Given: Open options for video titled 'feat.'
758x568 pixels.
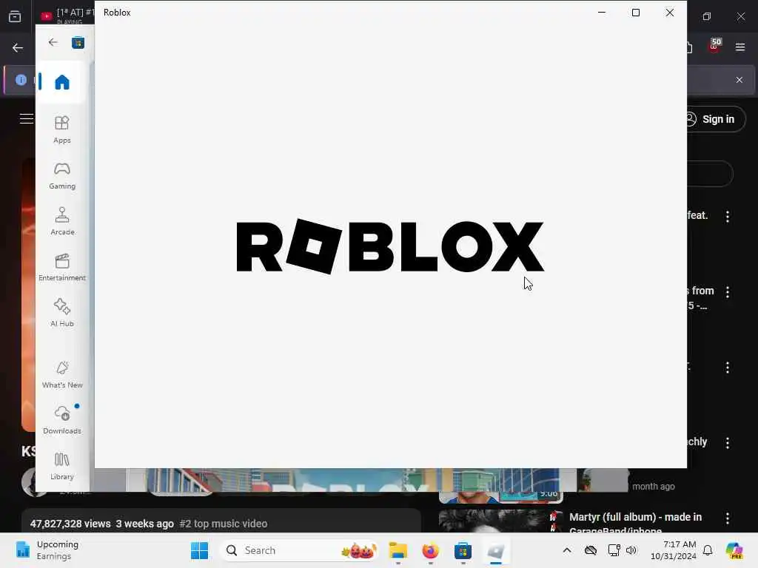Looking at the screenshot, I should pos(728,217).
